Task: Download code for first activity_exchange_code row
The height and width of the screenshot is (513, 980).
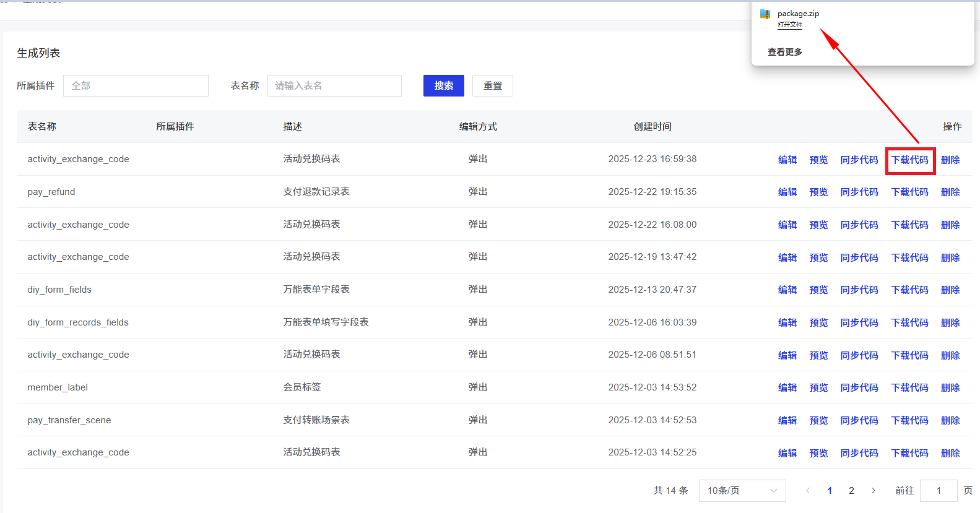Action: point(909,160)
